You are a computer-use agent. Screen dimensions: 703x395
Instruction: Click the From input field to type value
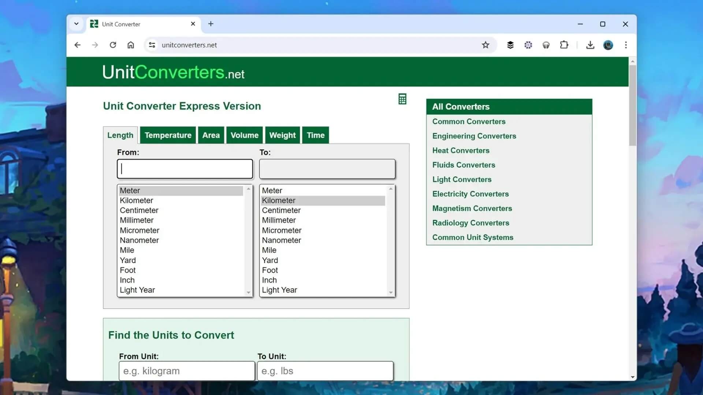click(185, 169)
